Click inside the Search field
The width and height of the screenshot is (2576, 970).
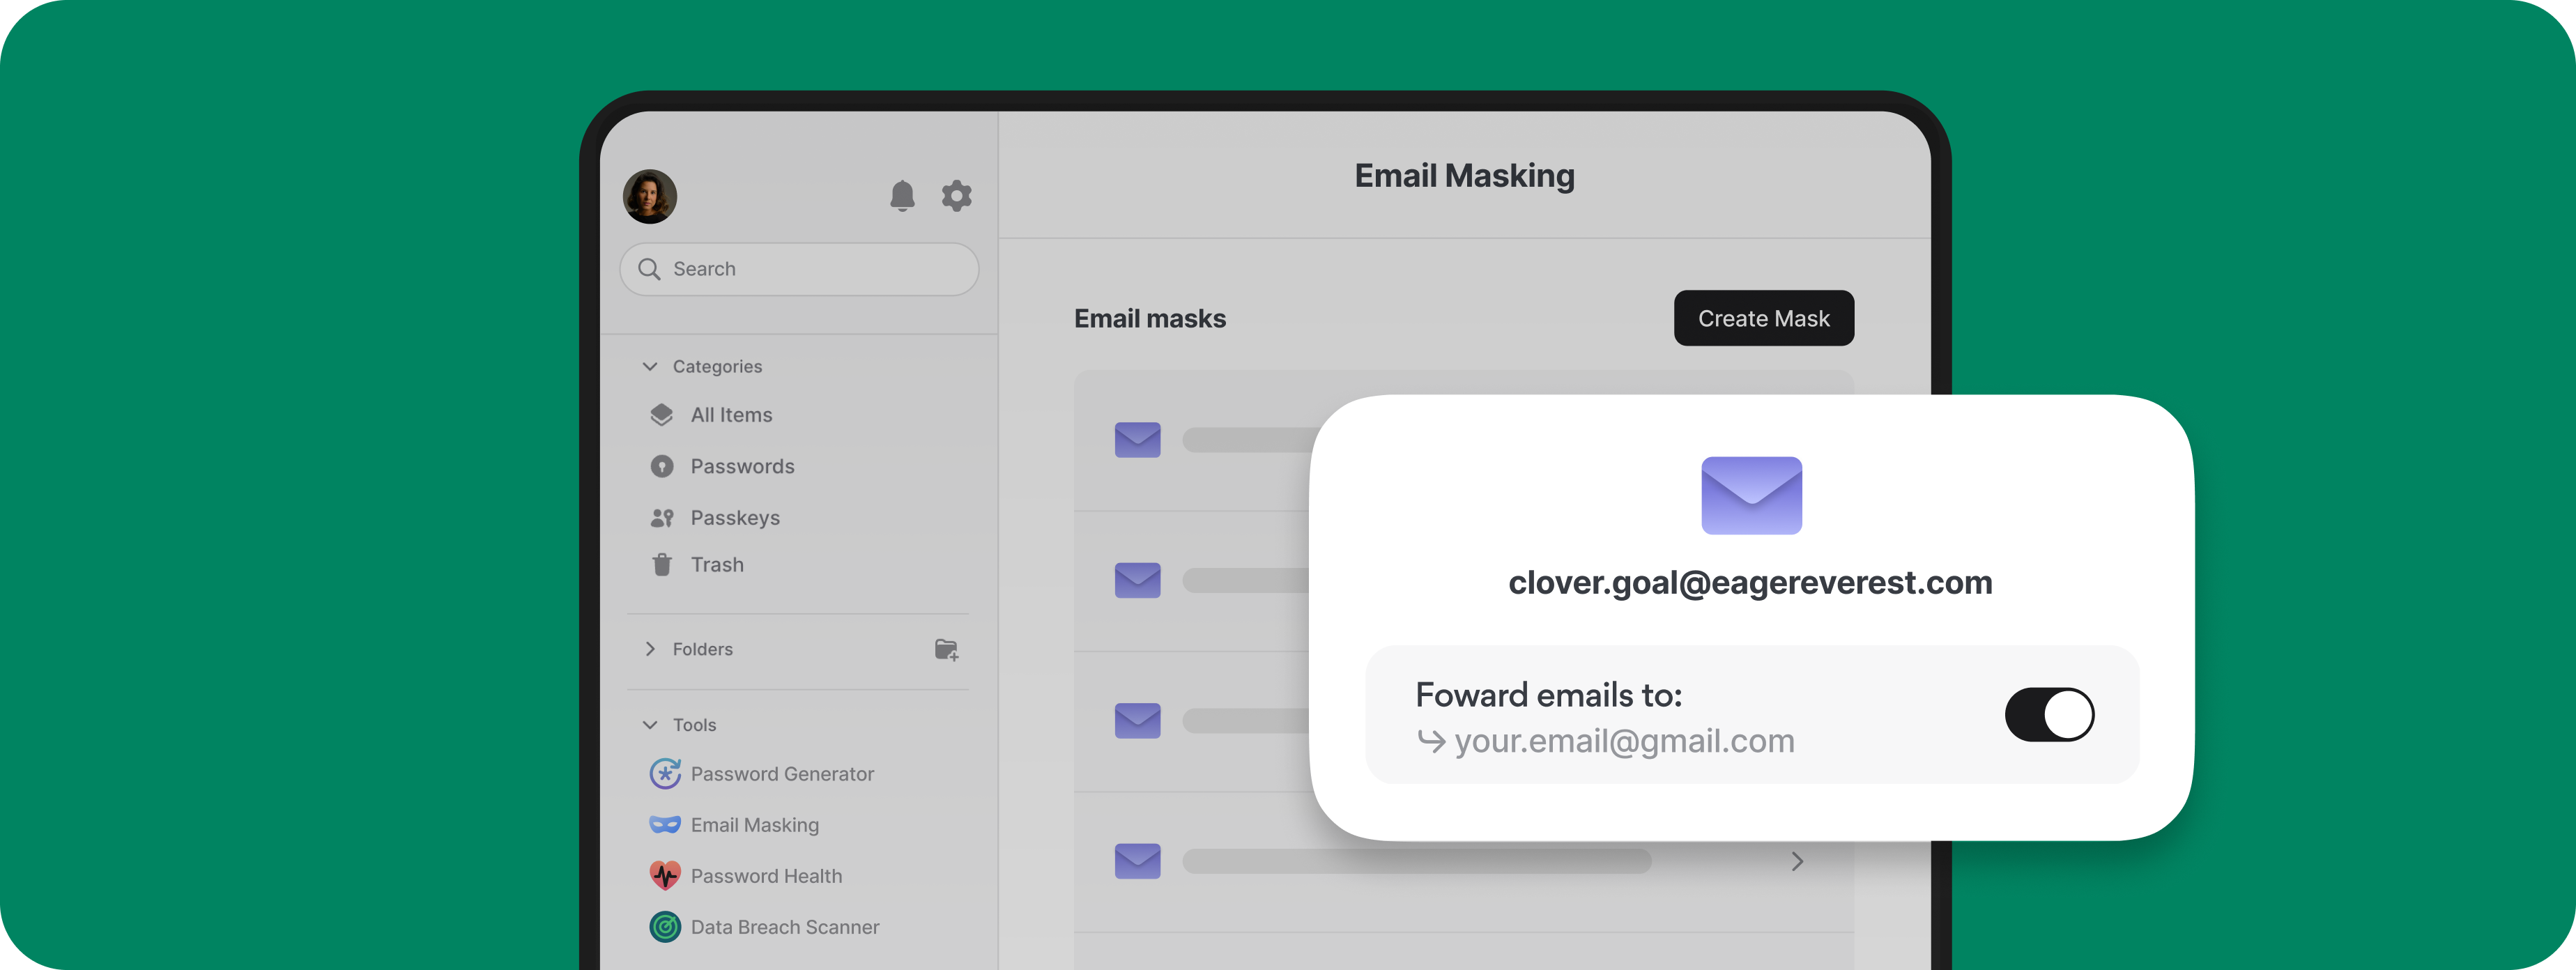pos(798,268)
